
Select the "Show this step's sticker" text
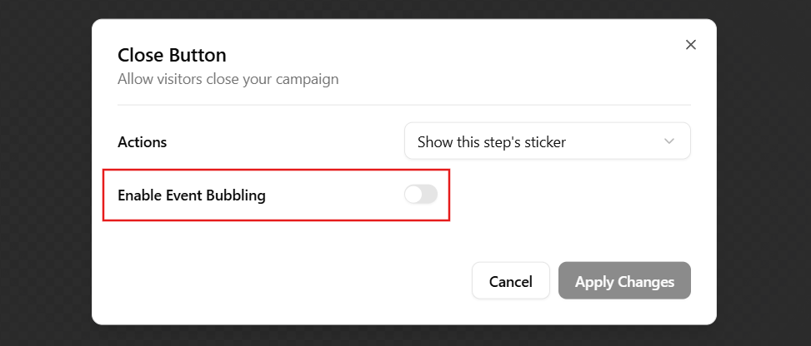coord(491,142)
